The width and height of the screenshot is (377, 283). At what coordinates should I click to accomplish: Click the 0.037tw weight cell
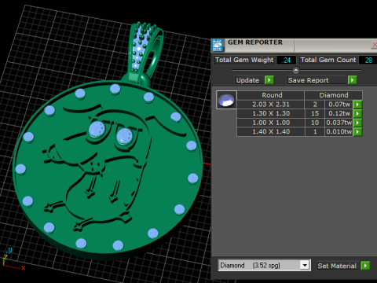tap(339, 123)
